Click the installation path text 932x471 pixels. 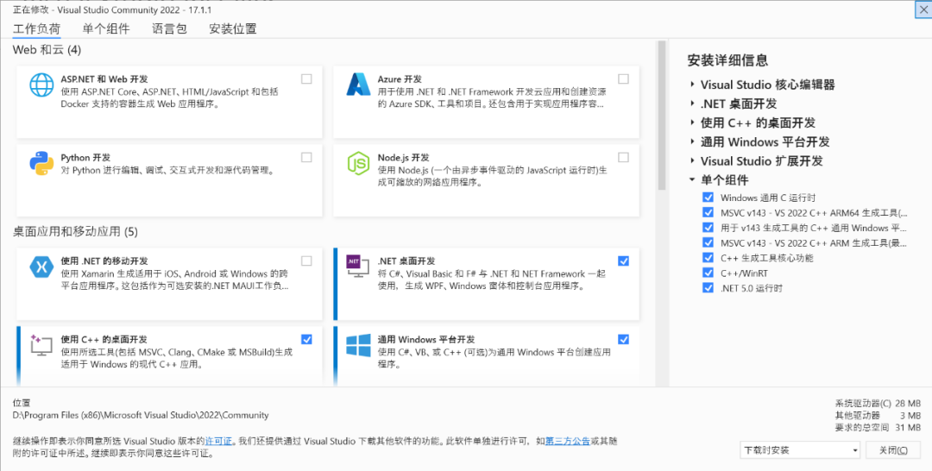[x=141, y=415]
